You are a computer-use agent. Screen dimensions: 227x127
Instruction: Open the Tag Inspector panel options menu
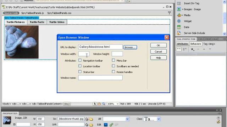point(225,39)
